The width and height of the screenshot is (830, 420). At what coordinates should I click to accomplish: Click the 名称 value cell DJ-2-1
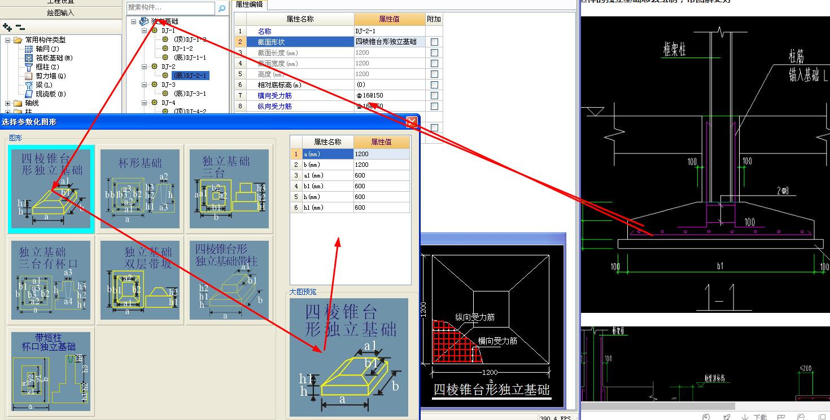coord(390,31)
